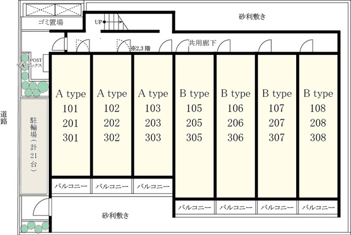The width and height of the screenshot is (351, 235).
Task: Select the B type label above 105
Action: (x=194, y=94)
